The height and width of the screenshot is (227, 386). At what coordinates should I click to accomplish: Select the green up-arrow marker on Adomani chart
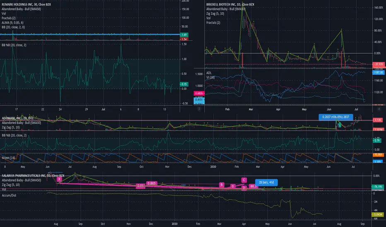(x=340, y=125)
